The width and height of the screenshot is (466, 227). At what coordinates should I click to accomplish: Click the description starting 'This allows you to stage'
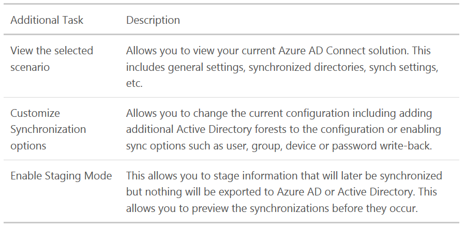284,192
